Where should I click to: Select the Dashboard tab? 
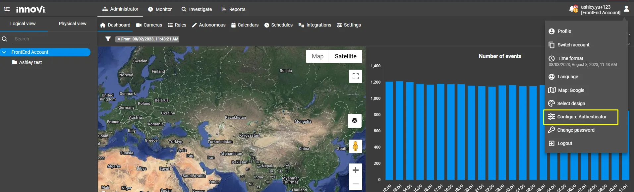click(x=115, y=25)
